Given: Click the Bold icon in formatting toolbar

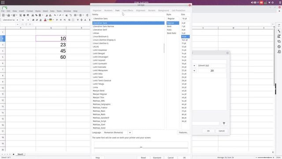Looking at the screenshot, I should pos(33,20).
